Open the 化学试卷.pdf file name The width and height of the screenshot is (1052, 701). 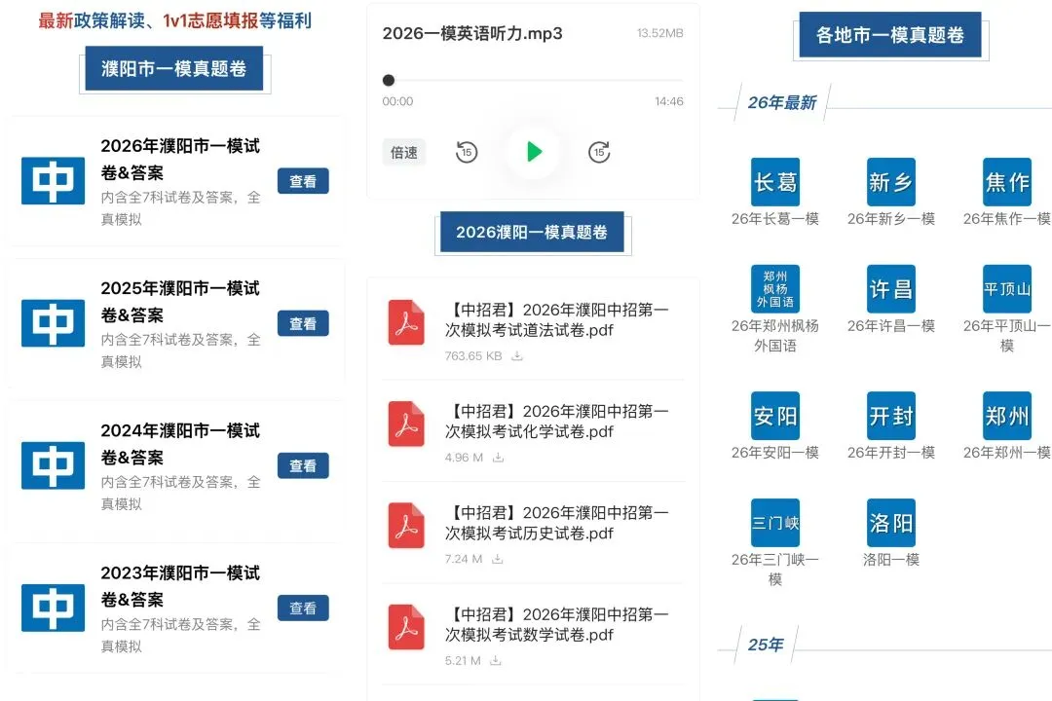click(x=557, y=422)
